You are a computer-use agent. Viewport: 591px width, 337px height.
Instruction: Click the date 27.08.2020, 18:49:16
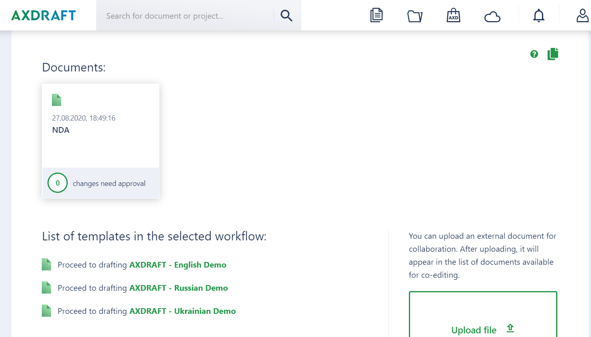point(84,118)
